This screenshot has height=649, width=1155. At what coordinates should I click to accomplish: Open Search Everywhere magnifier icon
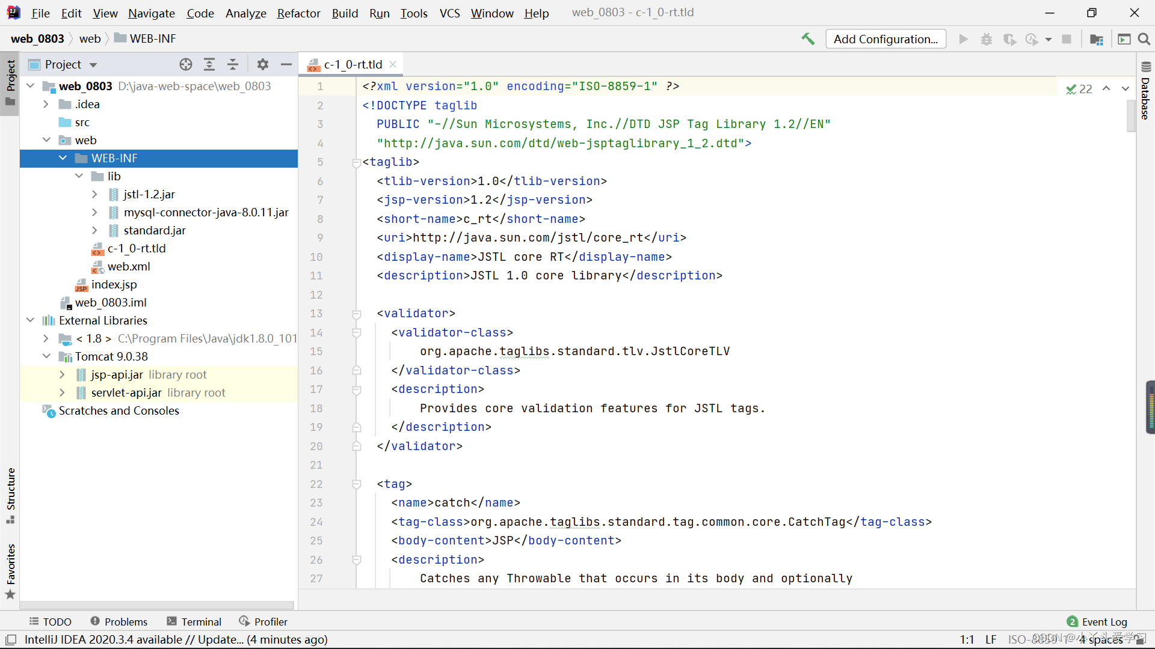click(1144, 39)
